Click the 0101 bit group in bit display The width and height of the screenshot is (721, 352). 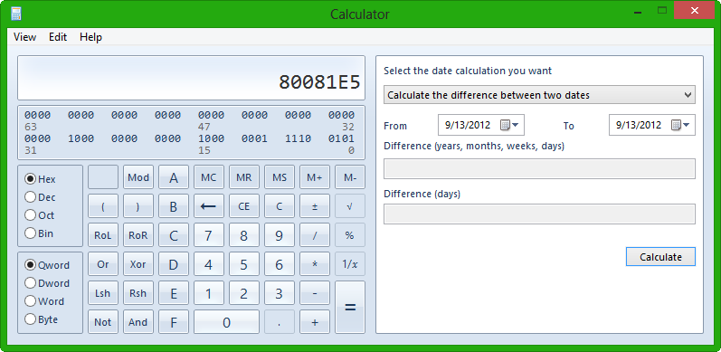341,138
